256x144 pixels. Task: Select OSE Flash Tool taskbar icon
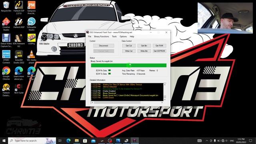click(x=135, y=140)
